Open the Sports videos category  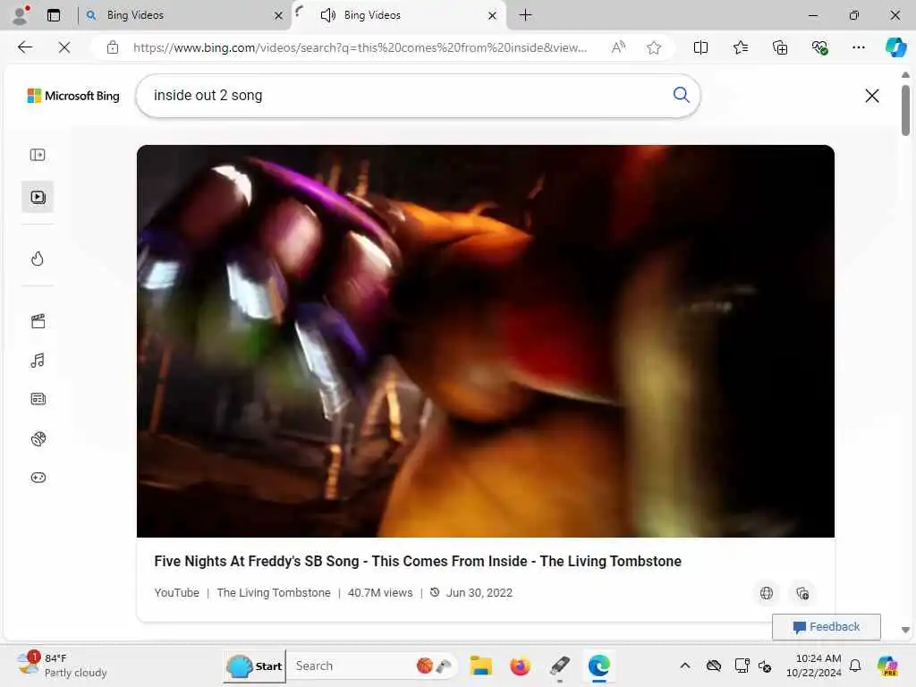38,438
